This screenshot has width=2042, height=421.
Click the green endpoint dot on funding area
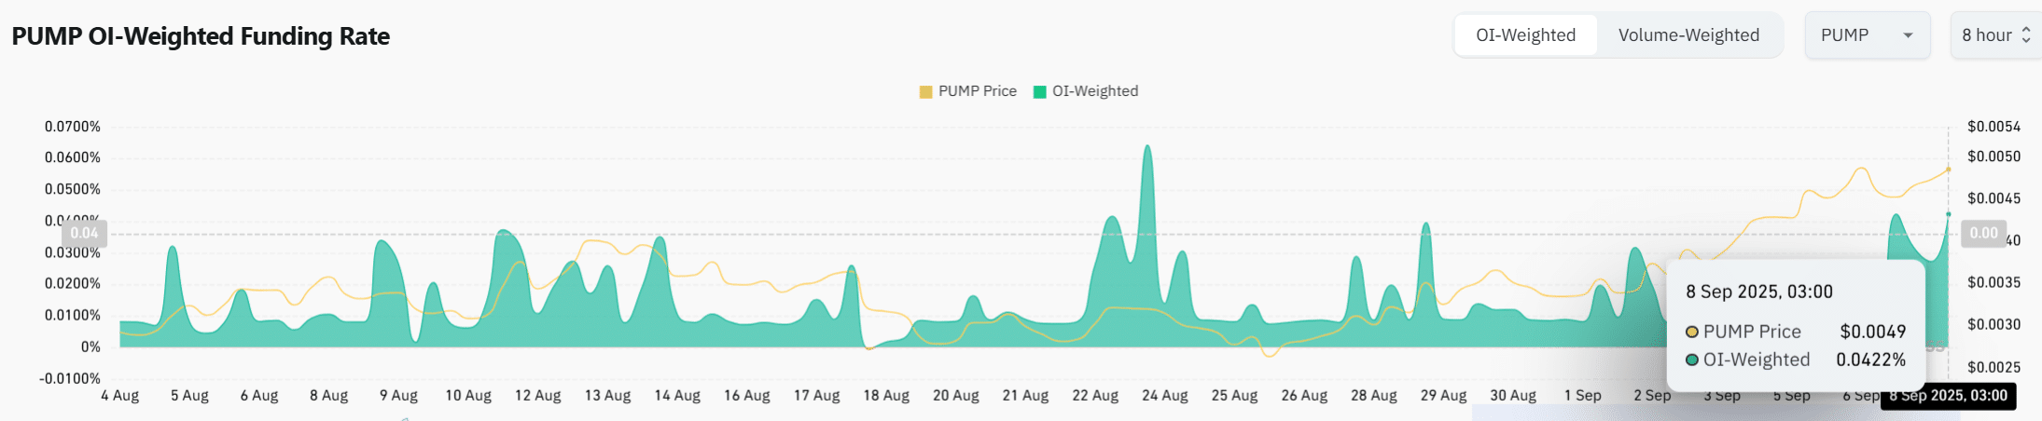click(x=1948, y=214)
